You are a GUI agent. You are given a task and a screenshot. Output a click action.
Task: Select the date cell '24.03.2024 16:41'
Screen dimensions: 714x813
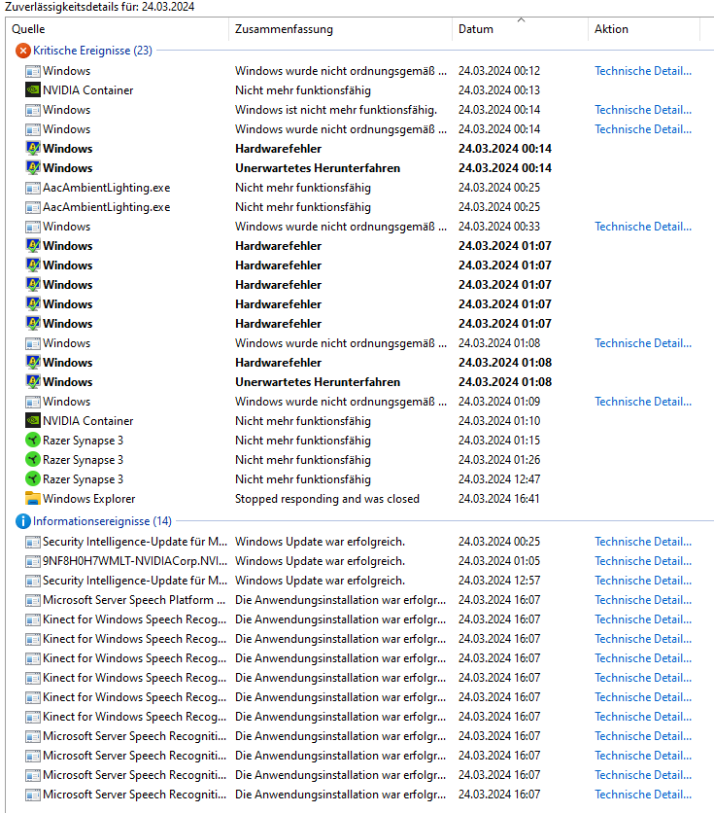499,498
